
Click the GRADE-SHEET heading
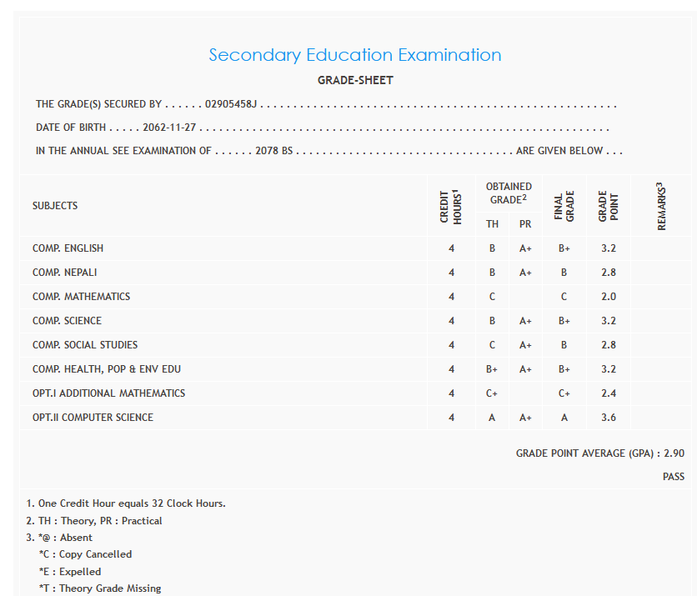[355, 81]
